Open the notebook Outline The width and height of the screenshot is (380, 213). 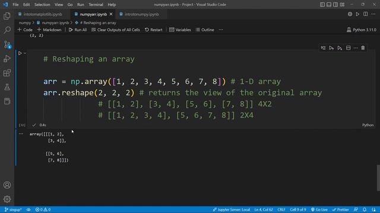(x=205, y=30)
